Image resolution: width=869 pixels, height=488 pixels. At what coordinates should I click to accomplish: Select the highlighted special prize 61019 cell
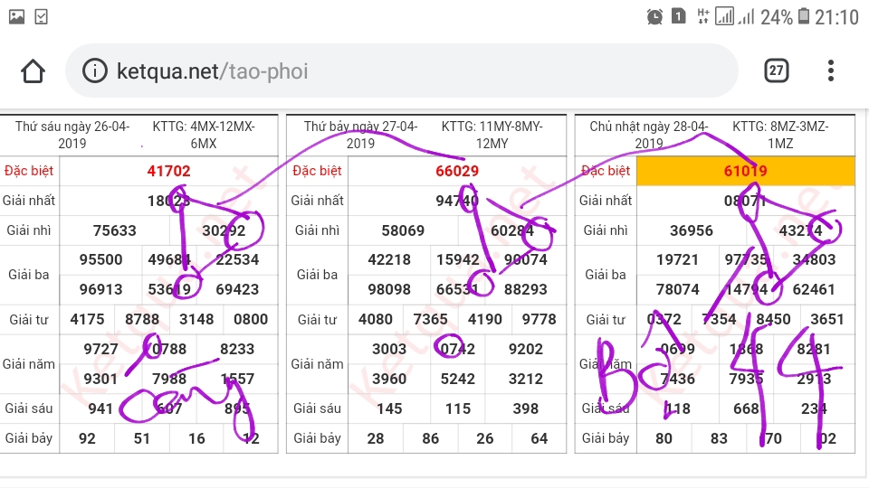click(x=745, y=171)
